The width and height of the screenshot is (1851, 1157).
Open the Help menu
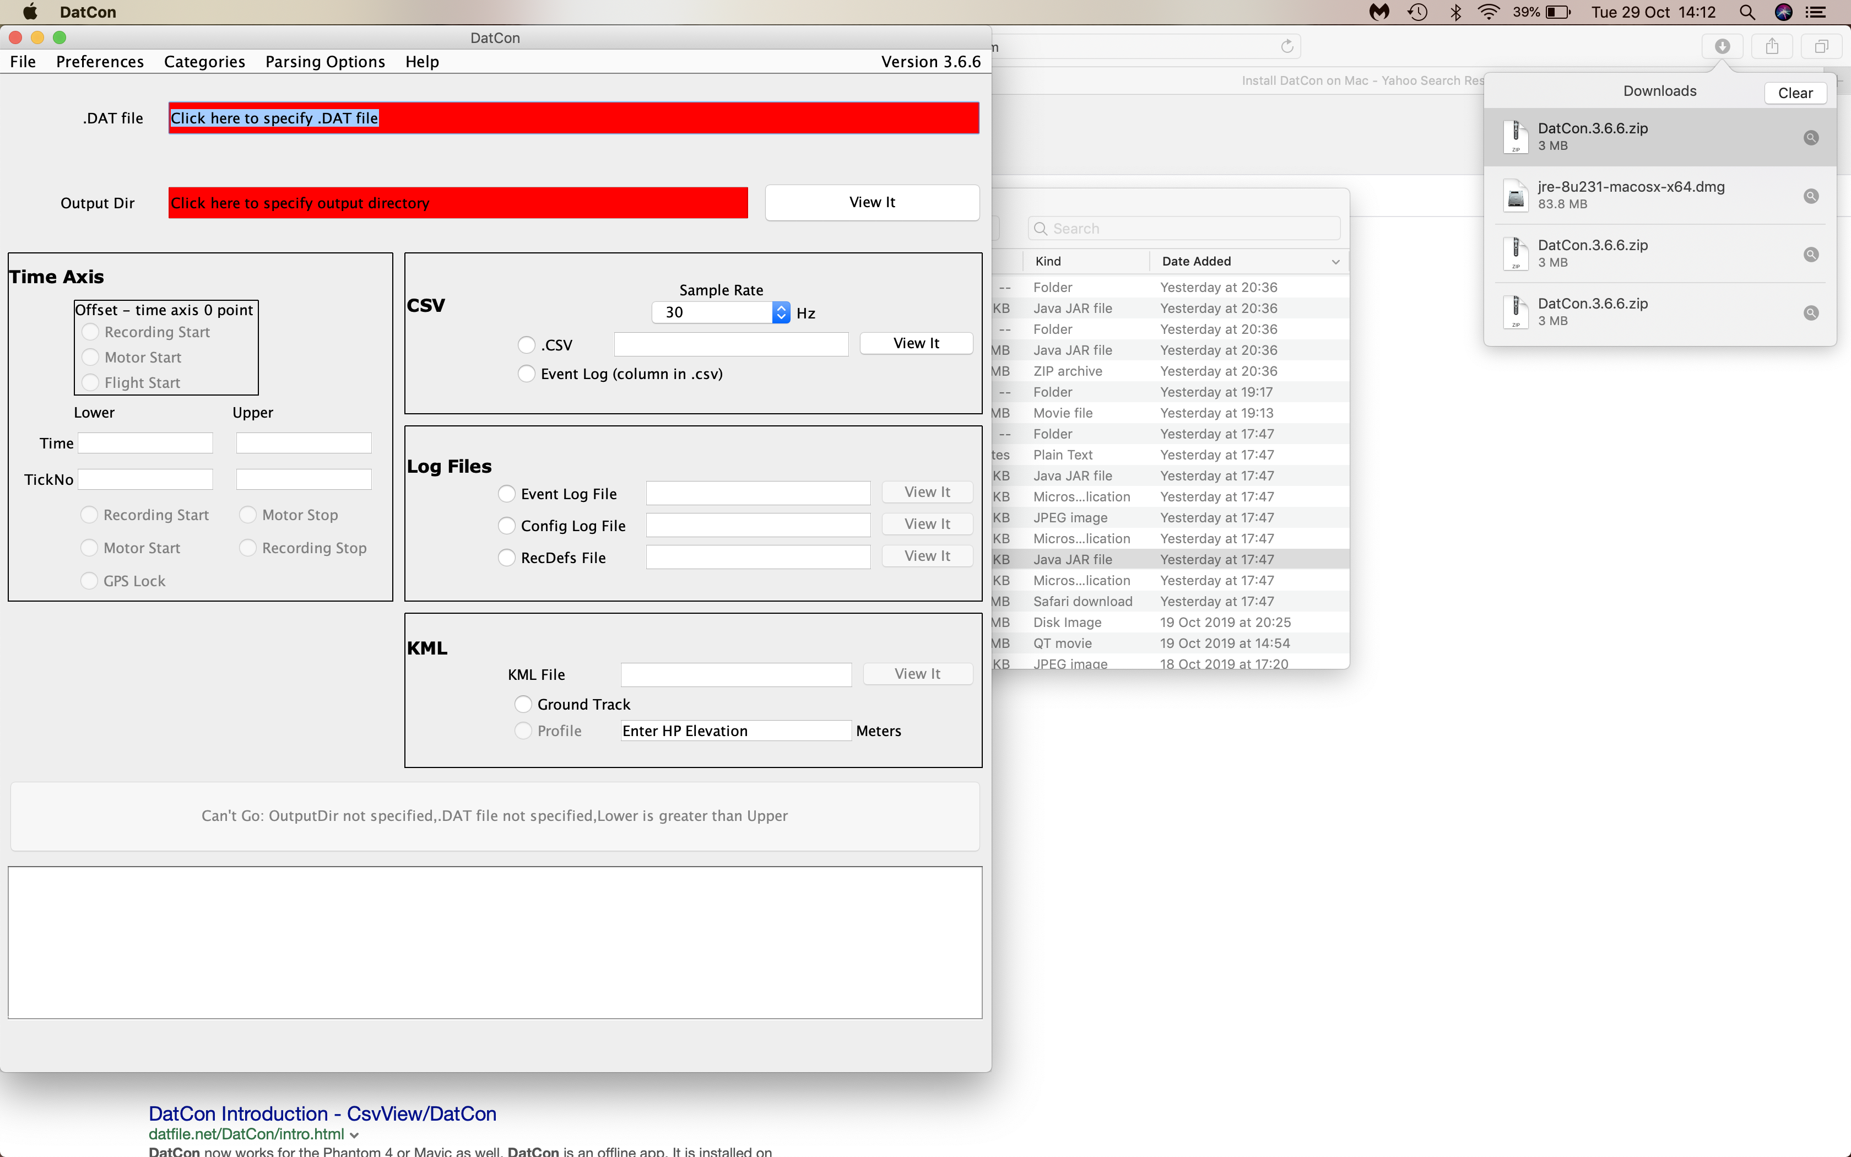pyautogui.click(x=422, y=61)
